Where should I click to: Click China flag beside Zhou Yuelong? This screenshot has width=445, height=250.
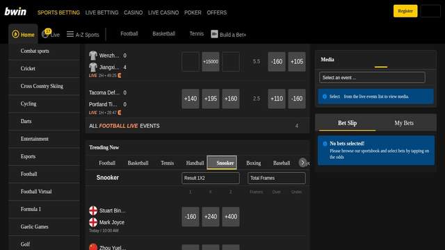click(93, 247)
